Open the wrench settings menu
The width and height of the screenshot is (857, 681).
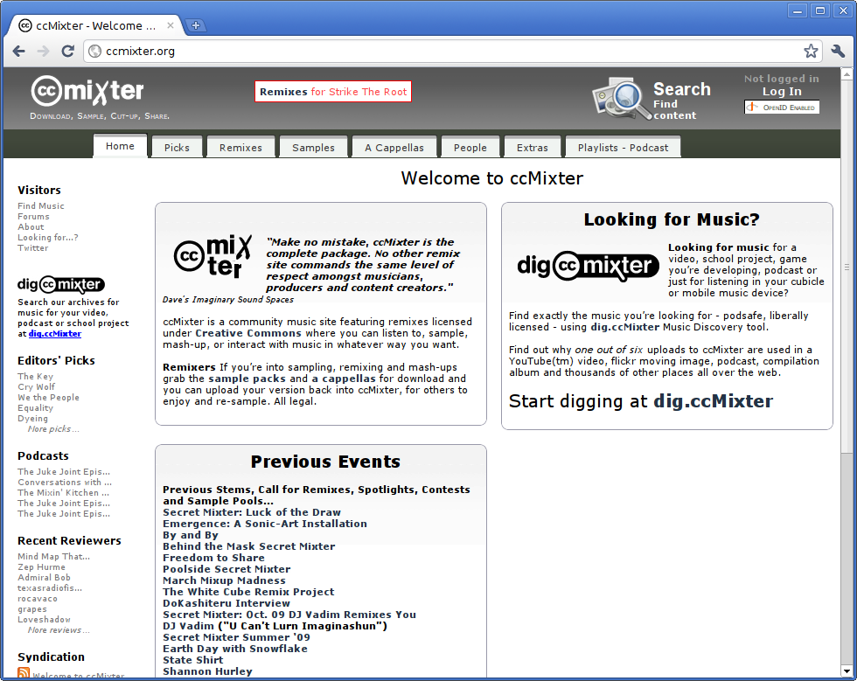pos(838,51)
